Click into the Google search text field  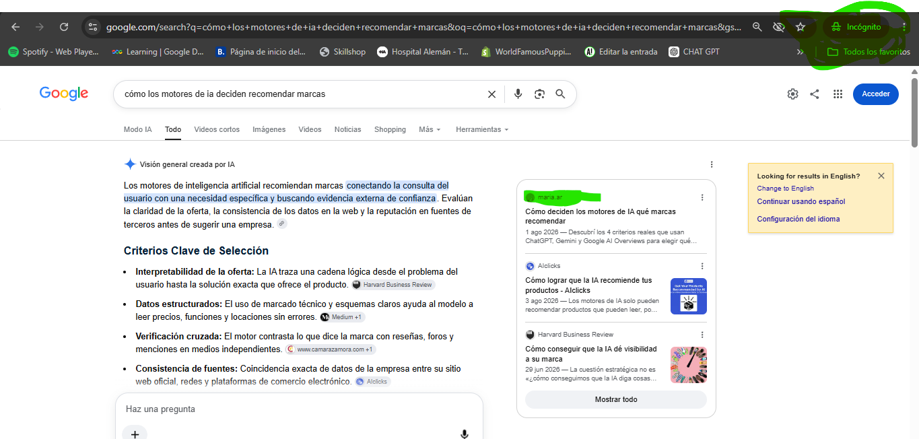point(300,94)
